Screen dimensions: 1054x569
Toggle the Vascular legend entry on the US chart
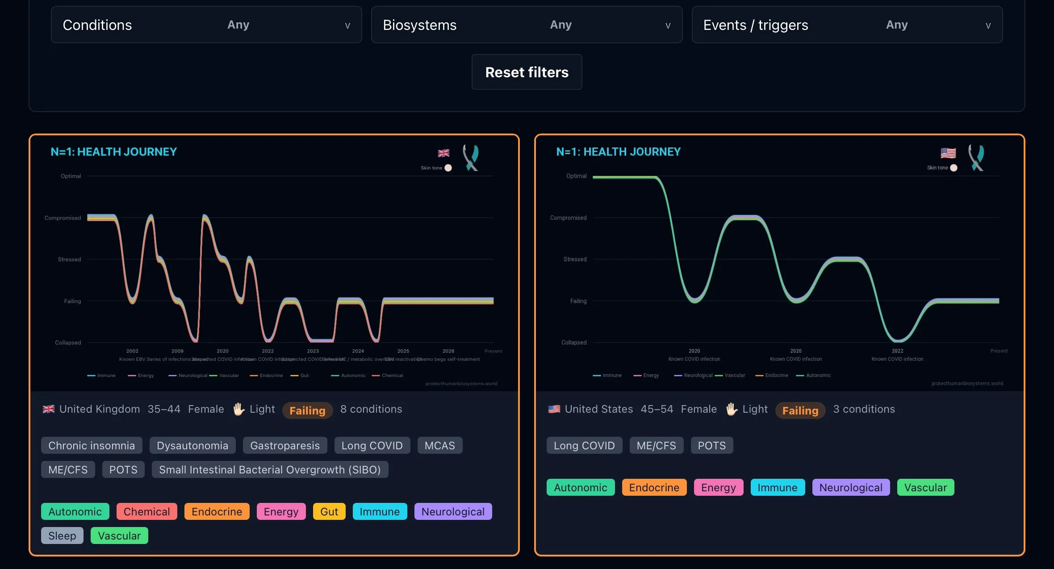pyautogui.click(x=730, y=376)
